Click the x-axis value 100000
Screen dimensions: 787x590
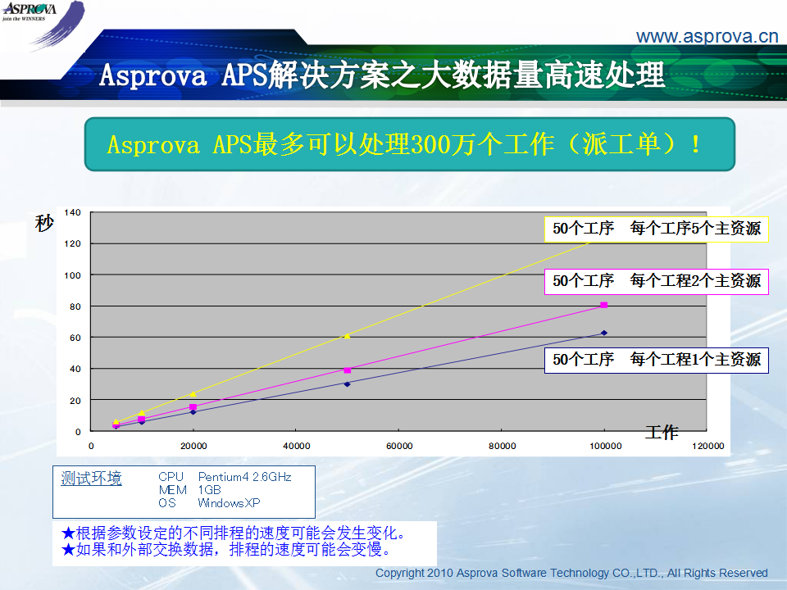click(606, 446)
